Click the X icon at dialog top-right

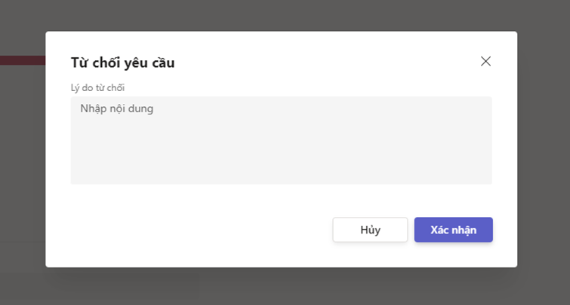click(x=485, y=62)
